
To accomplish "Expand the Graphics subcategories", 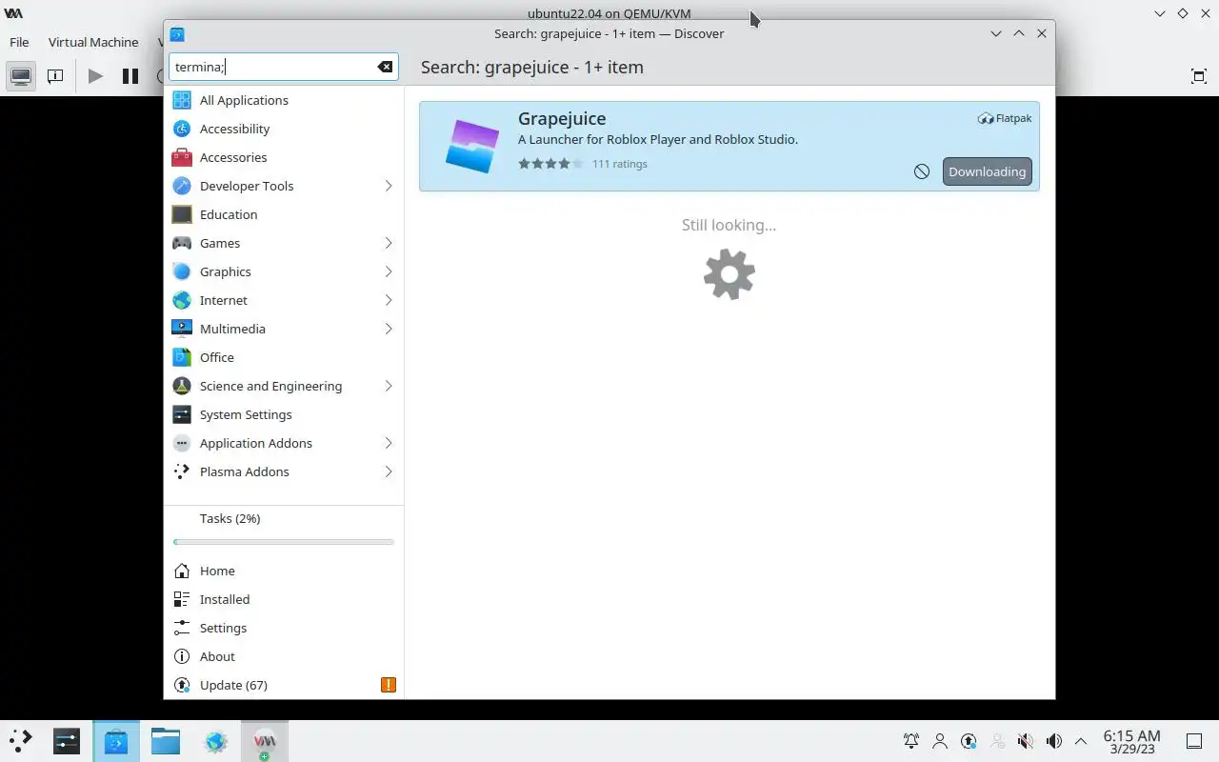I will (389, 271).
